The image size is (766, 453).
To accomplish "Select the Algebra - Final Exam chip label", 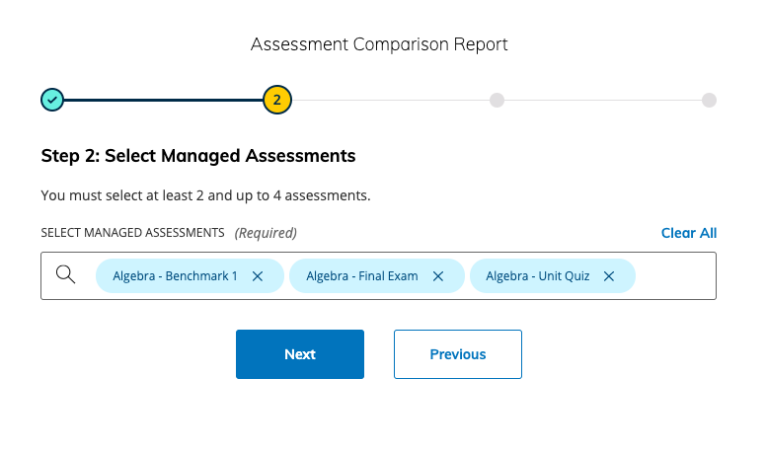I will click(361, 276).
